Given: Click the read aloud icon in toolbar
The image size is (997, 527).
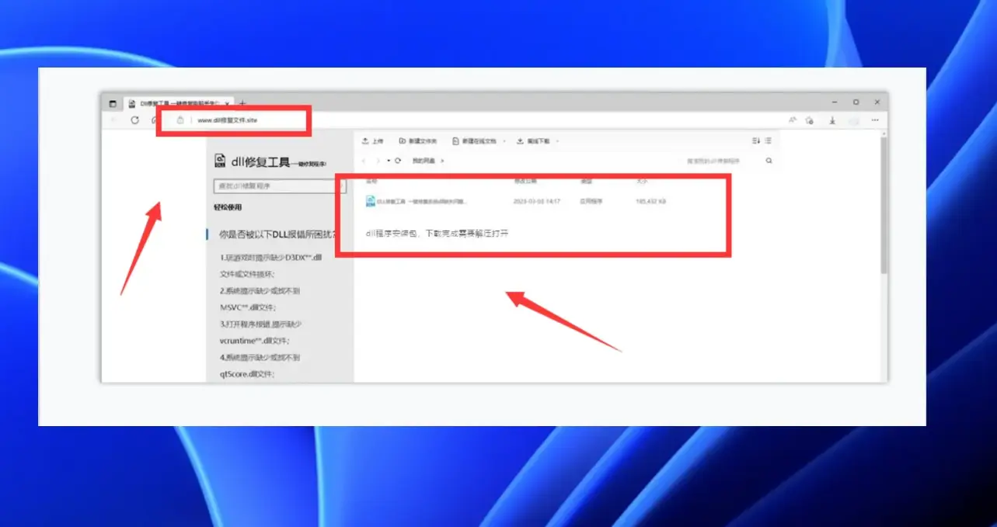Looking at the screenshot, I should pos(792,120).
